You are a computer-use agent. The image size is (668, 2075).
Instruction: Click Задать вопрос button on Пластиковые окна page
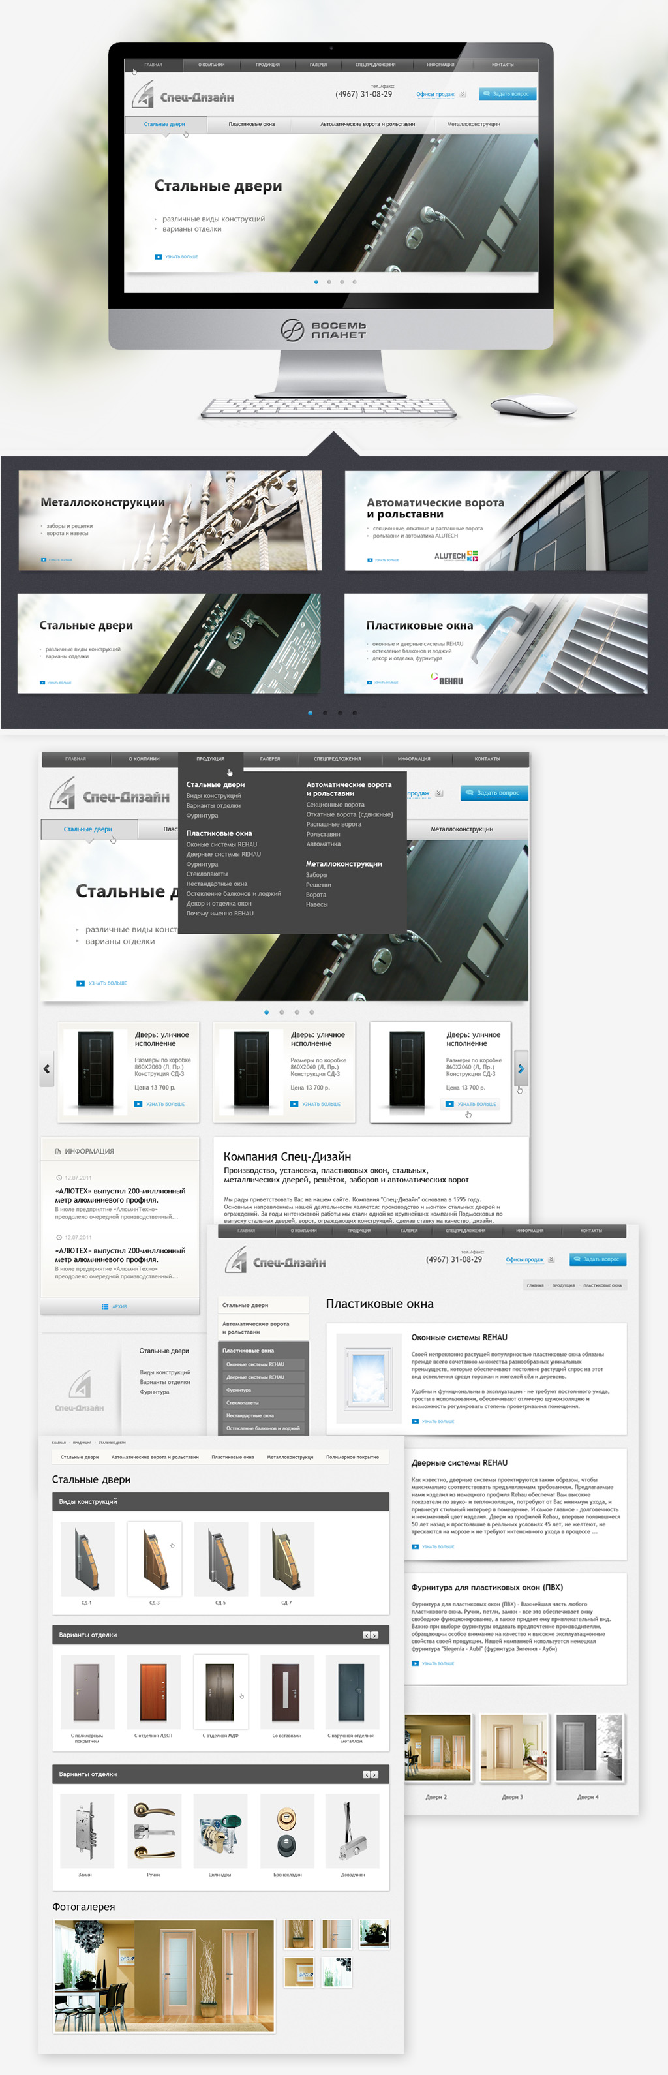(x=598, y=1259)
